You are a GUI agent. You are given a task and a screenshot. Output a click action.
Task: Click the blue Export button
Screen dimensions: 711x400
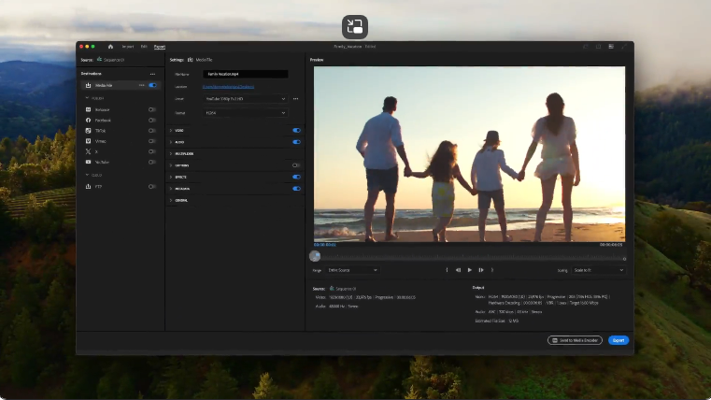click(618, 340)
